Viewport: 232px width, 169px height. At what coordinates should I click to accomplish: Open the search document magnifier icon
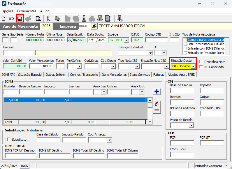pyautogui.click(x=38, y=19)
